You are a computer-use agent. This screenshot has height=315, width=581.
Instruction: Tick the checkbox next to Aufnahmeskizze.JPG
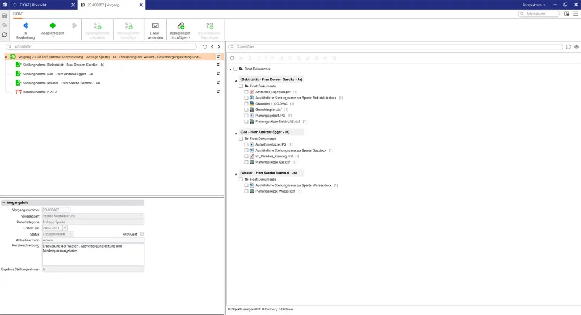246,144
